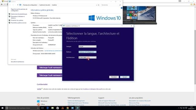Open the Architecture dropdown

click(x=87, y=57)
